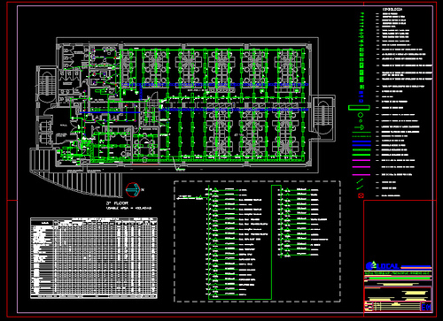Image resolution: width=443 pixels, height=321 pixels.
Task: Click the red north arrow compass symbol
Action: [133, 190]
